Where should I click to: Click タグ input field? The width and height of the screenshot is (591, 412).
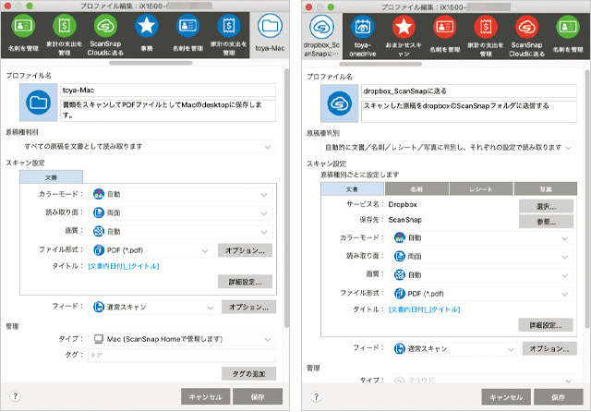point(182,355)
